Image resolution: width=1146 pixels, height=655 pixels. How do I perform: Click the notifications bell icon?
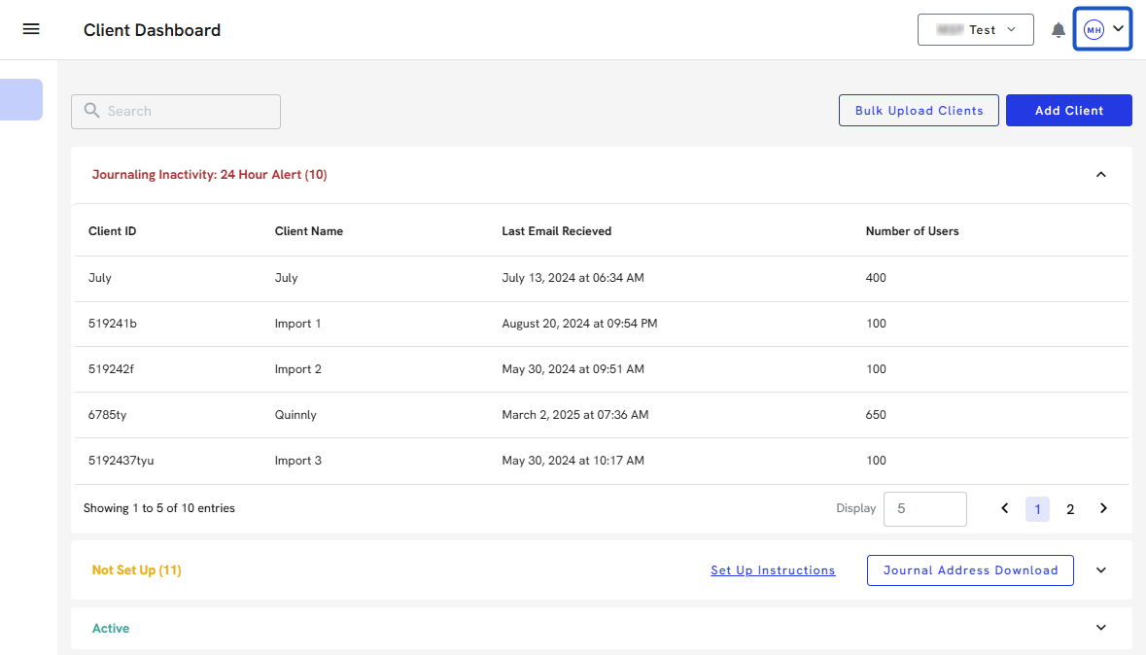[x=1059, y=30]
